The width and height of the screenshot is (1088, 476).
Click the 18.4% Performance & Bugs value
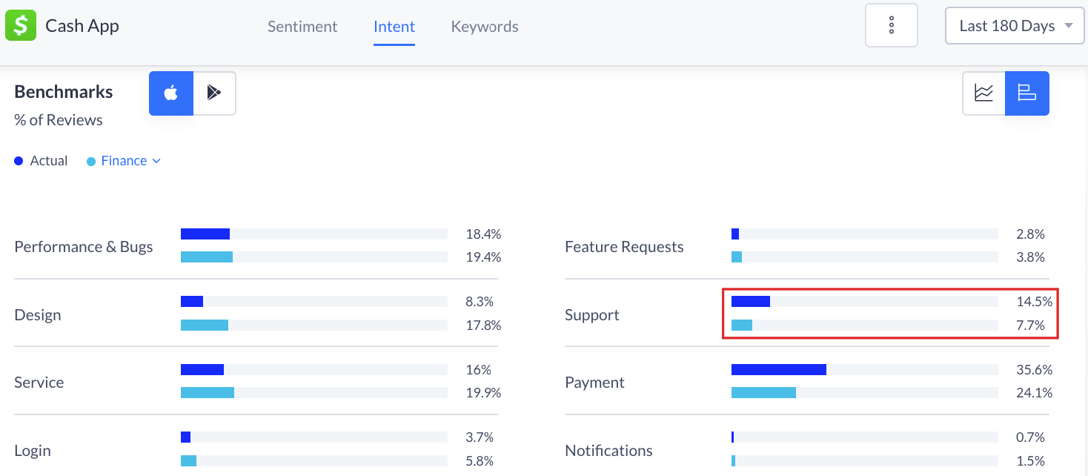point(483,234)
